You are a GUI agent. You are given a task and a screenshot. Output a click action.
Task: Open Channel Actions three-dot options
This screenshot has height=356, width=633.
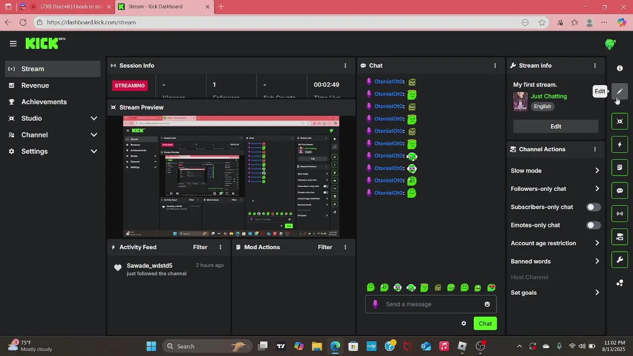pos(595,149)
